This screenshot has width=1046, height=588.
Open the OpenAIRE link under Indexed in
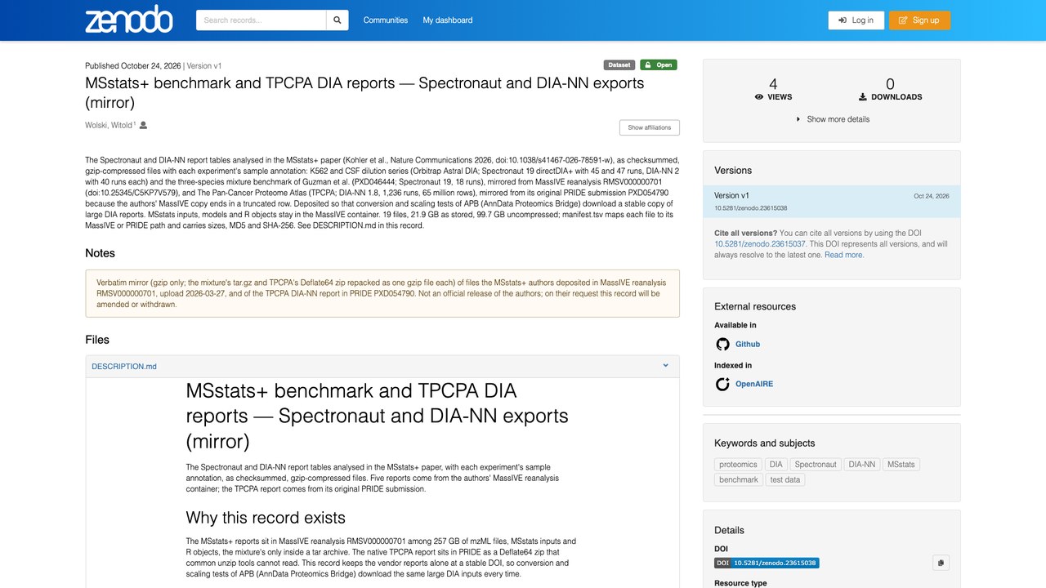[754, 384]
